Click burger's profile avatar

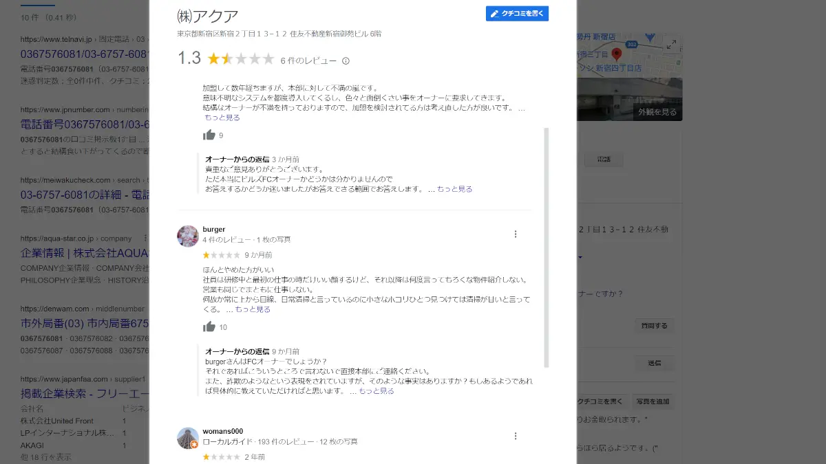[188, 236]
